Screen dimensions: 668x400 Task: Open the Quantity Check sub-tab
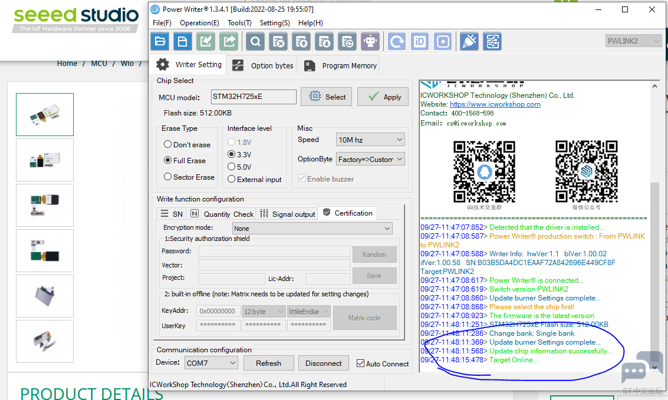[x=222, y=214]
